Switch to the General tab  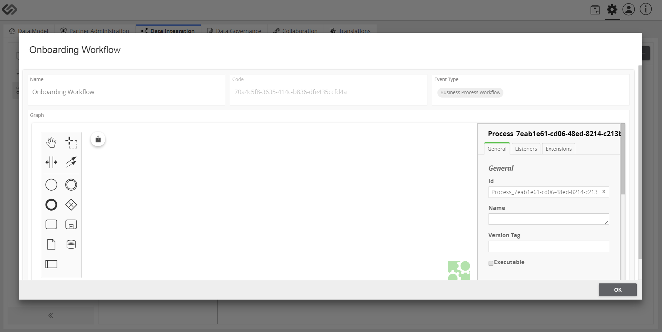coord(497,149)
